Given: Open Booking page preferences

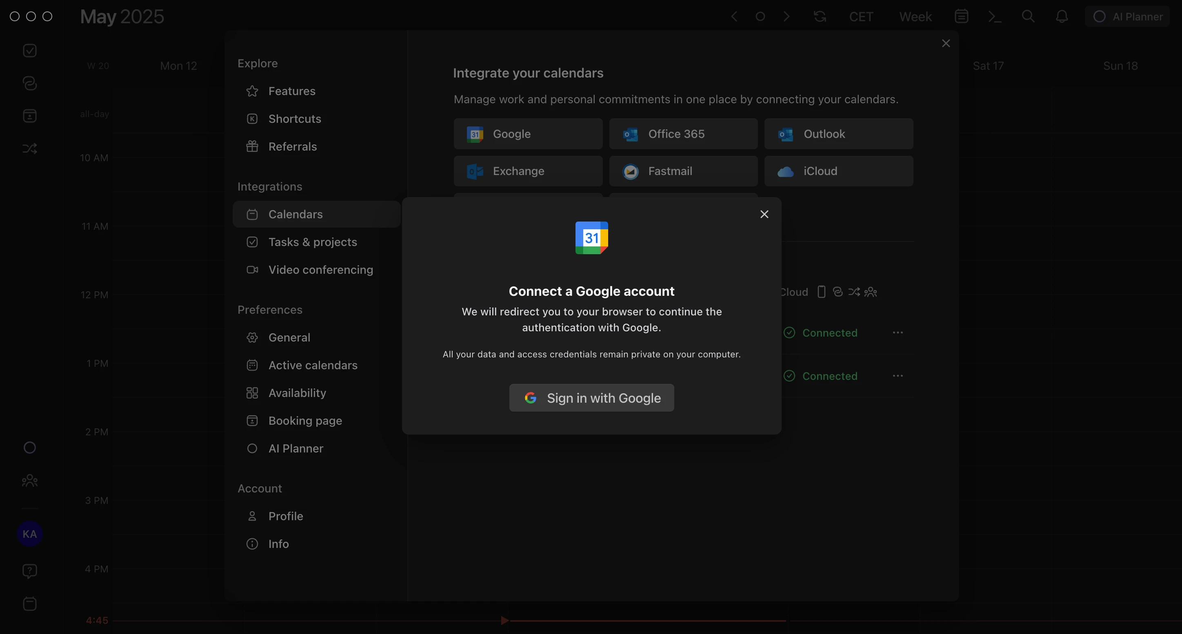Looking at the screenshot, I should (317, 421).
